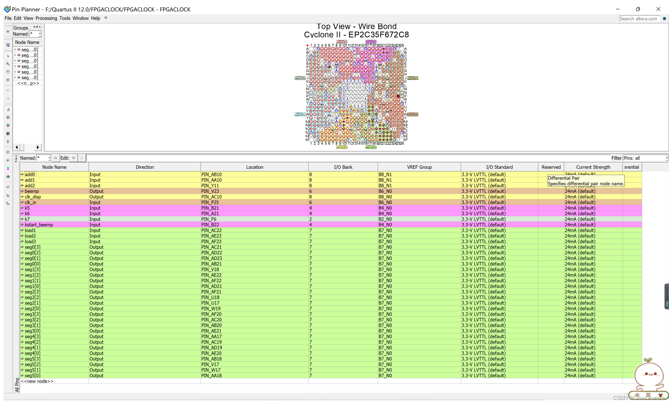Click the I/O Bank column header

coord(343,167)
